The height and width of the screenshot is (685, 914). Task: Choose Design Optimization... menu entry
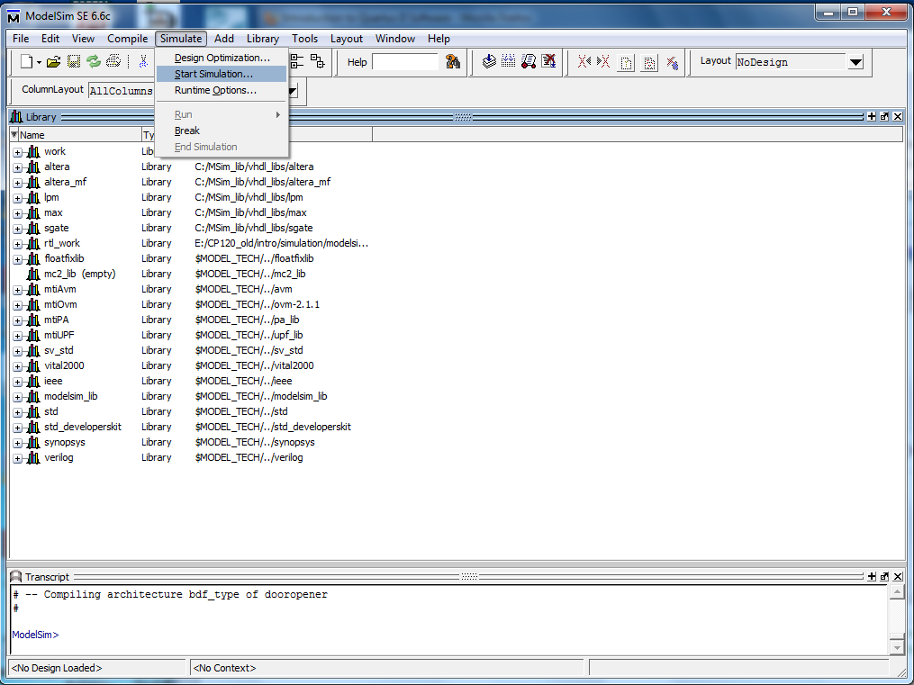[222, 58]
